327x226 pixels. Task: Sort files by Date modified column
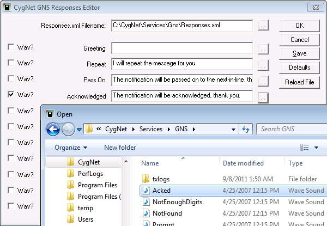click(243, 163)
